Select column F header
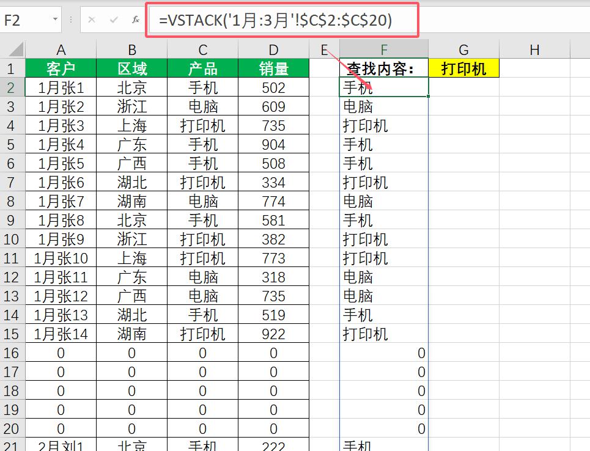Viewport: 590px width, 451px height. (384, 50)
